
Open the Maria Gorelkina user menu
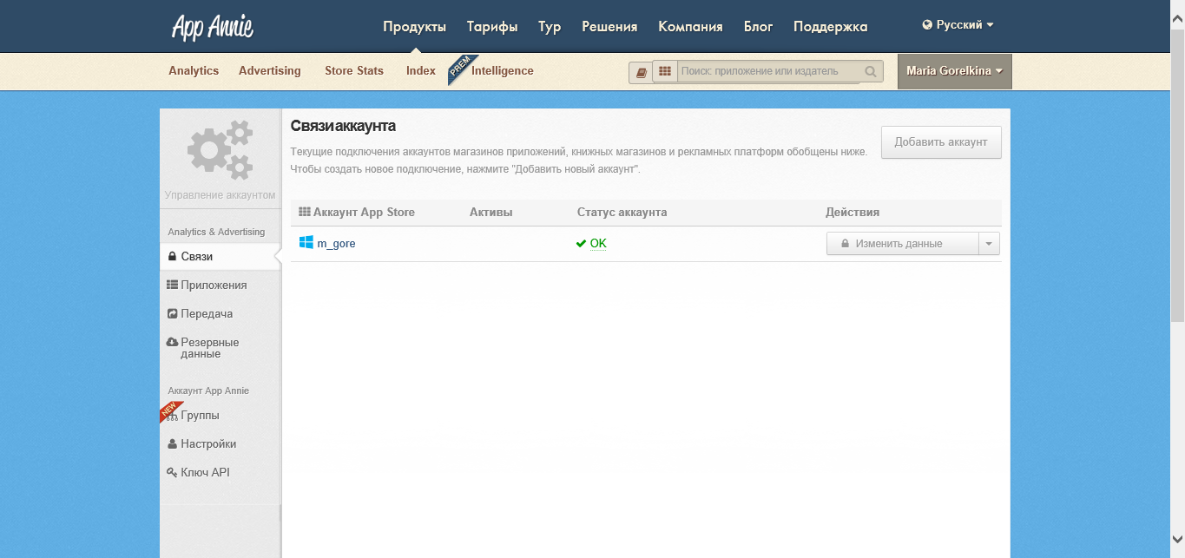pos(955,71)
